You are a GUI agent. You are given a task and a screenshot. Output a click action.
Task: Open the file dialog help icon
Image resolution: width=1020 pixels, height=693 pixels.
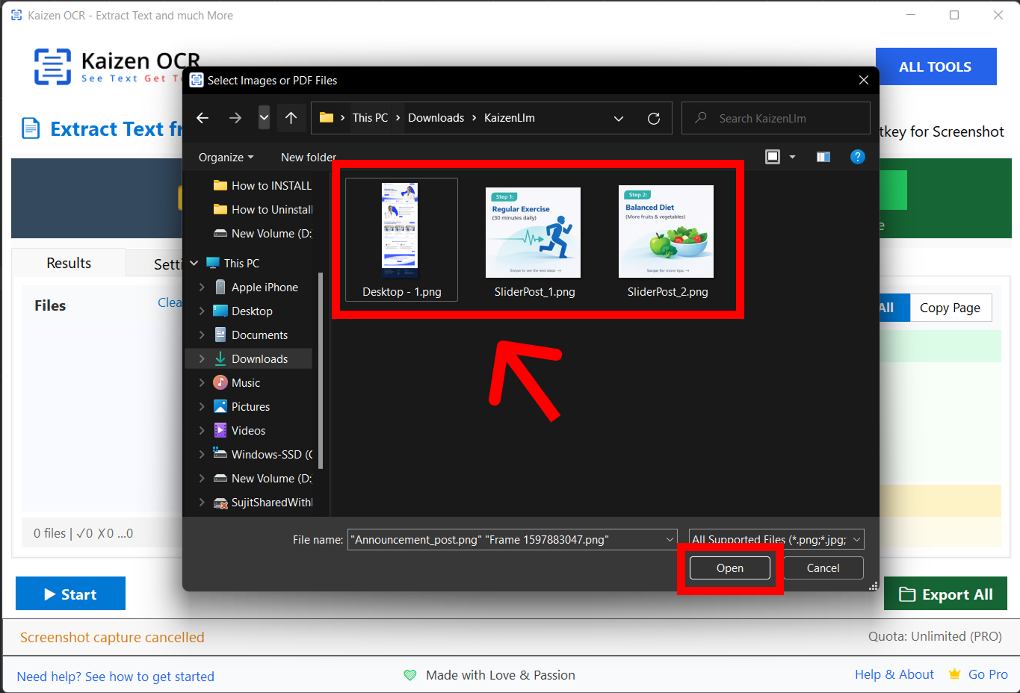[x=857, y=157]
